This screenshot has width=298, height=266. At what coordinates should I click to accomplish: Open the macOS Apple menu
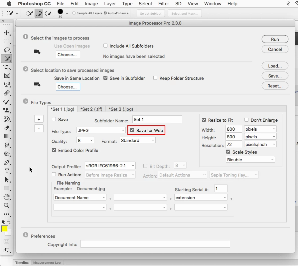click(x=9, y=4)
